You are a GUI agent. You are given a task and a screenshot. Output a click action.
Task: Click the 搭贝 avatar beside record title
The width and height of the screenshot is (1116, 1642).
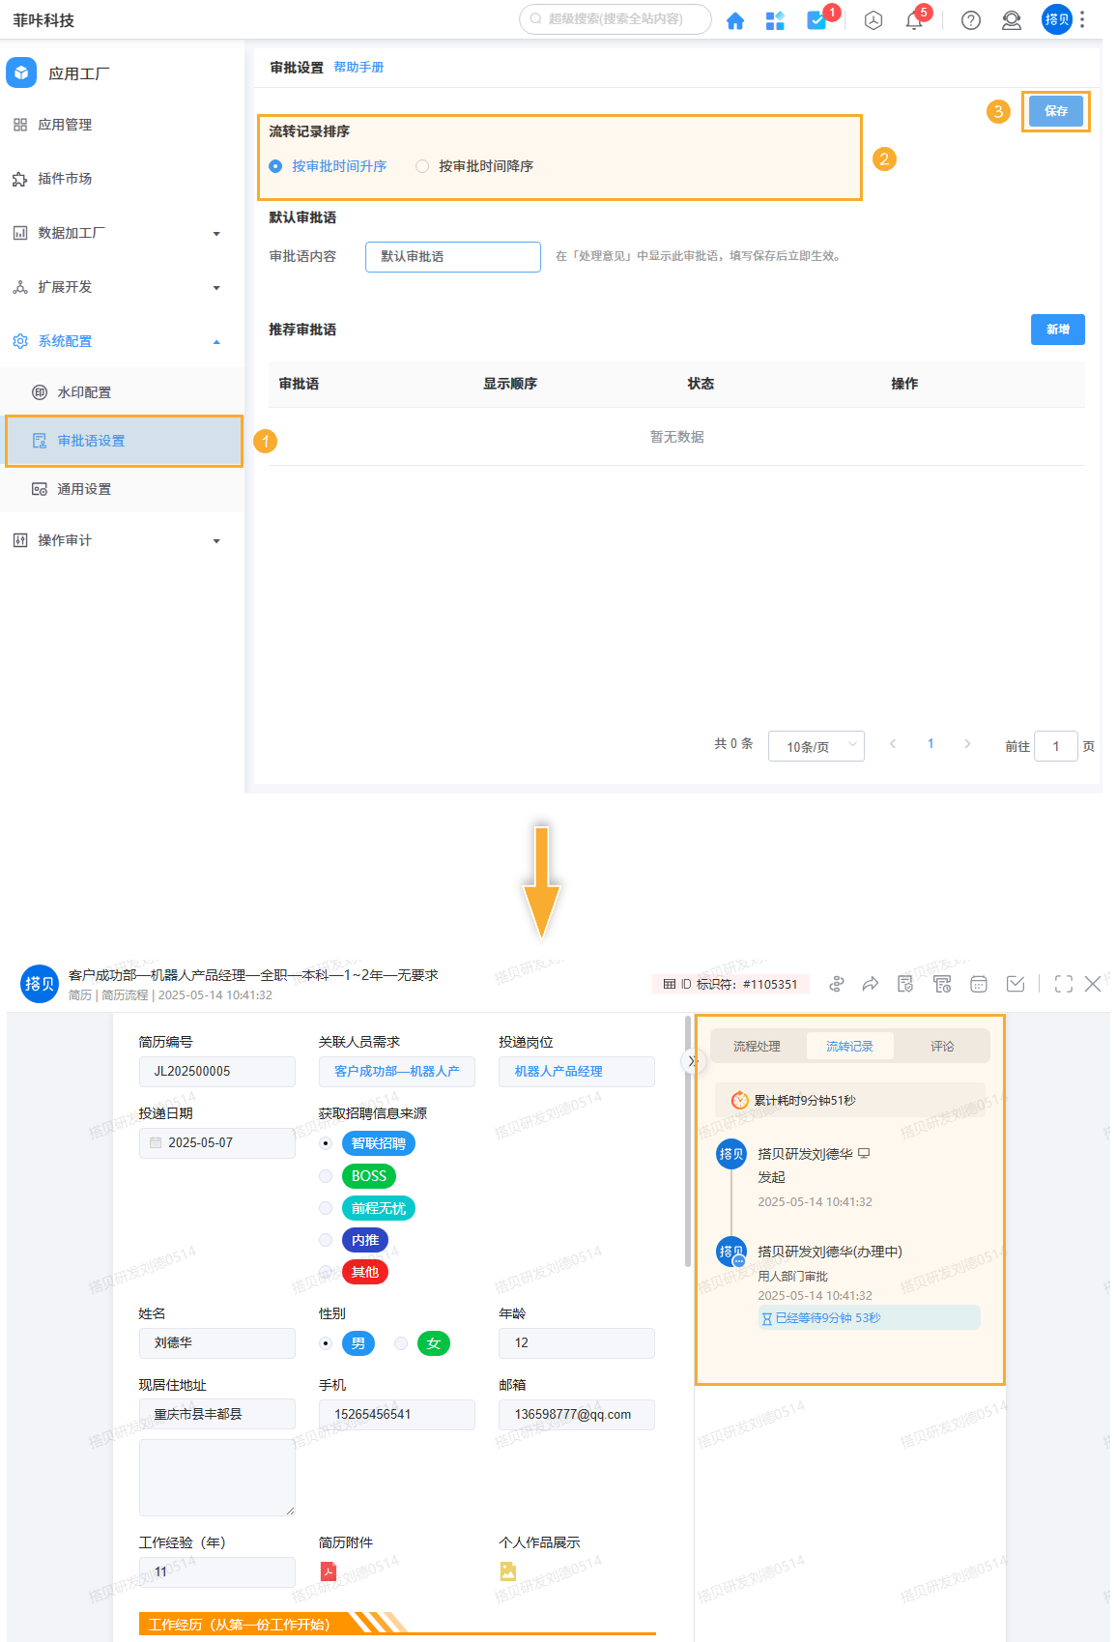click(40, 984)
